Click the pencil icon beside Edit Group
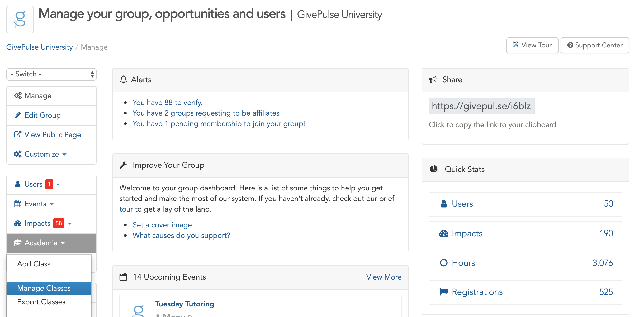 coord(18,115)
